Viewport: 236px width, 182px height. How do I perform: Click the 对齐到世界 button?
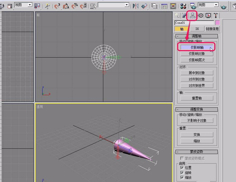197,86
